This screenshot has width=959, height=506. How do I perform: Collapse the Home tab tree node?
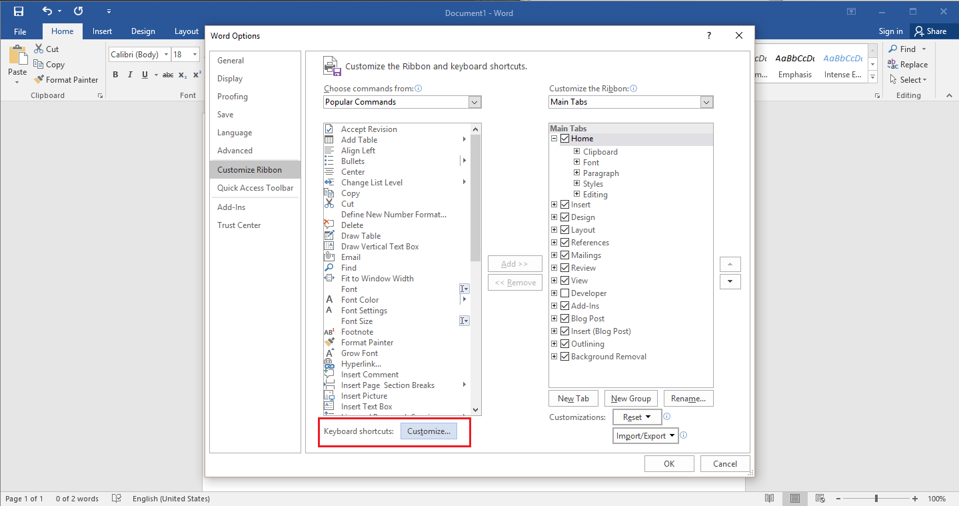point(554,139)
